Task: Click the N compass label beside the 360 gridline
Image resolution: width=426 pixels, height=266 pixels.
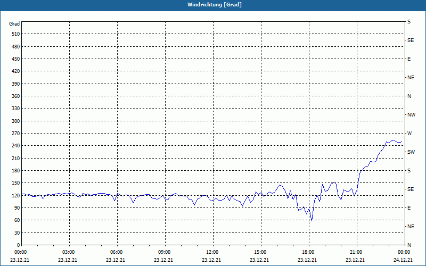Action: 409,96
